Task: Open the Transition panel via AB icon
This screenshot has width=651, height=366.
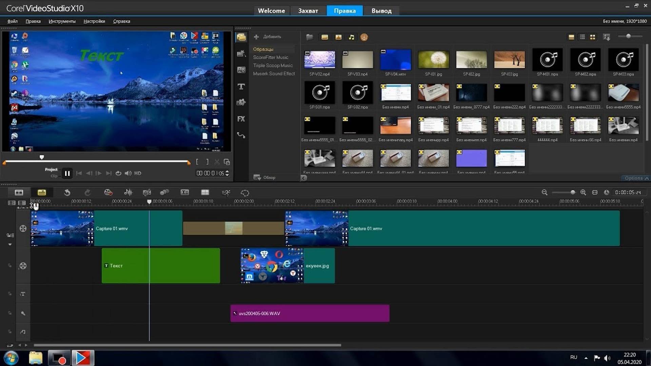Action: click(241, 69)
